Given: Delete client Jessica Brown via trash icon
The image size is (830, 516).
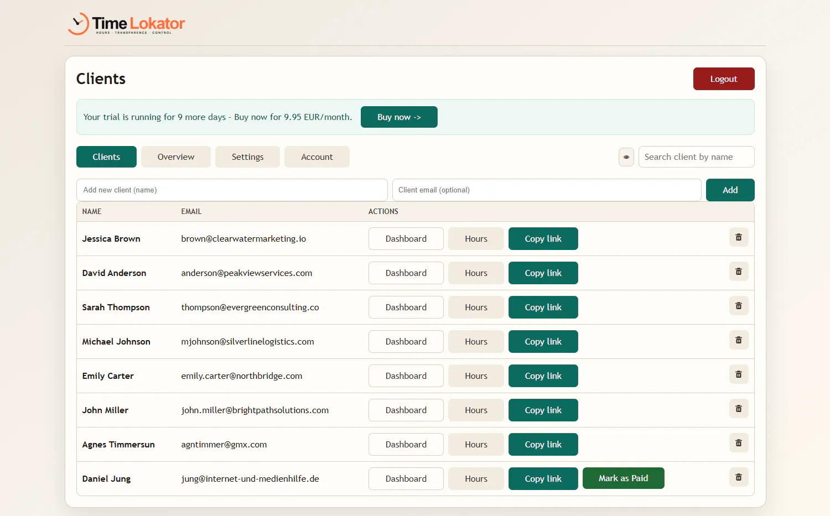Looking at the screenshot, I should point(739,237).
